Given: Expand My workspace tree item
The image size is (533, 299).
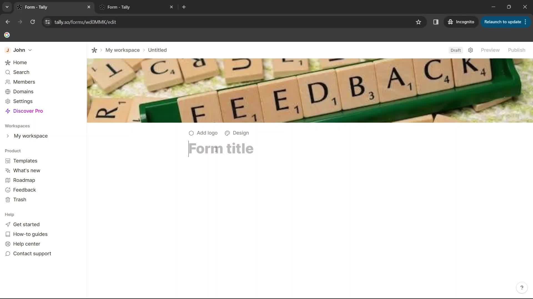Looking at the screenshot, I should (8, 135).
